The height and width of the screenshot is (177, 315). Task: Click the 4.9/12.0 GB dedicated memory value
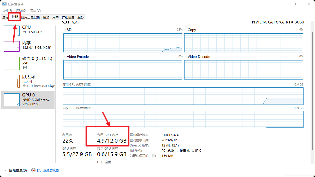[112, 141]
